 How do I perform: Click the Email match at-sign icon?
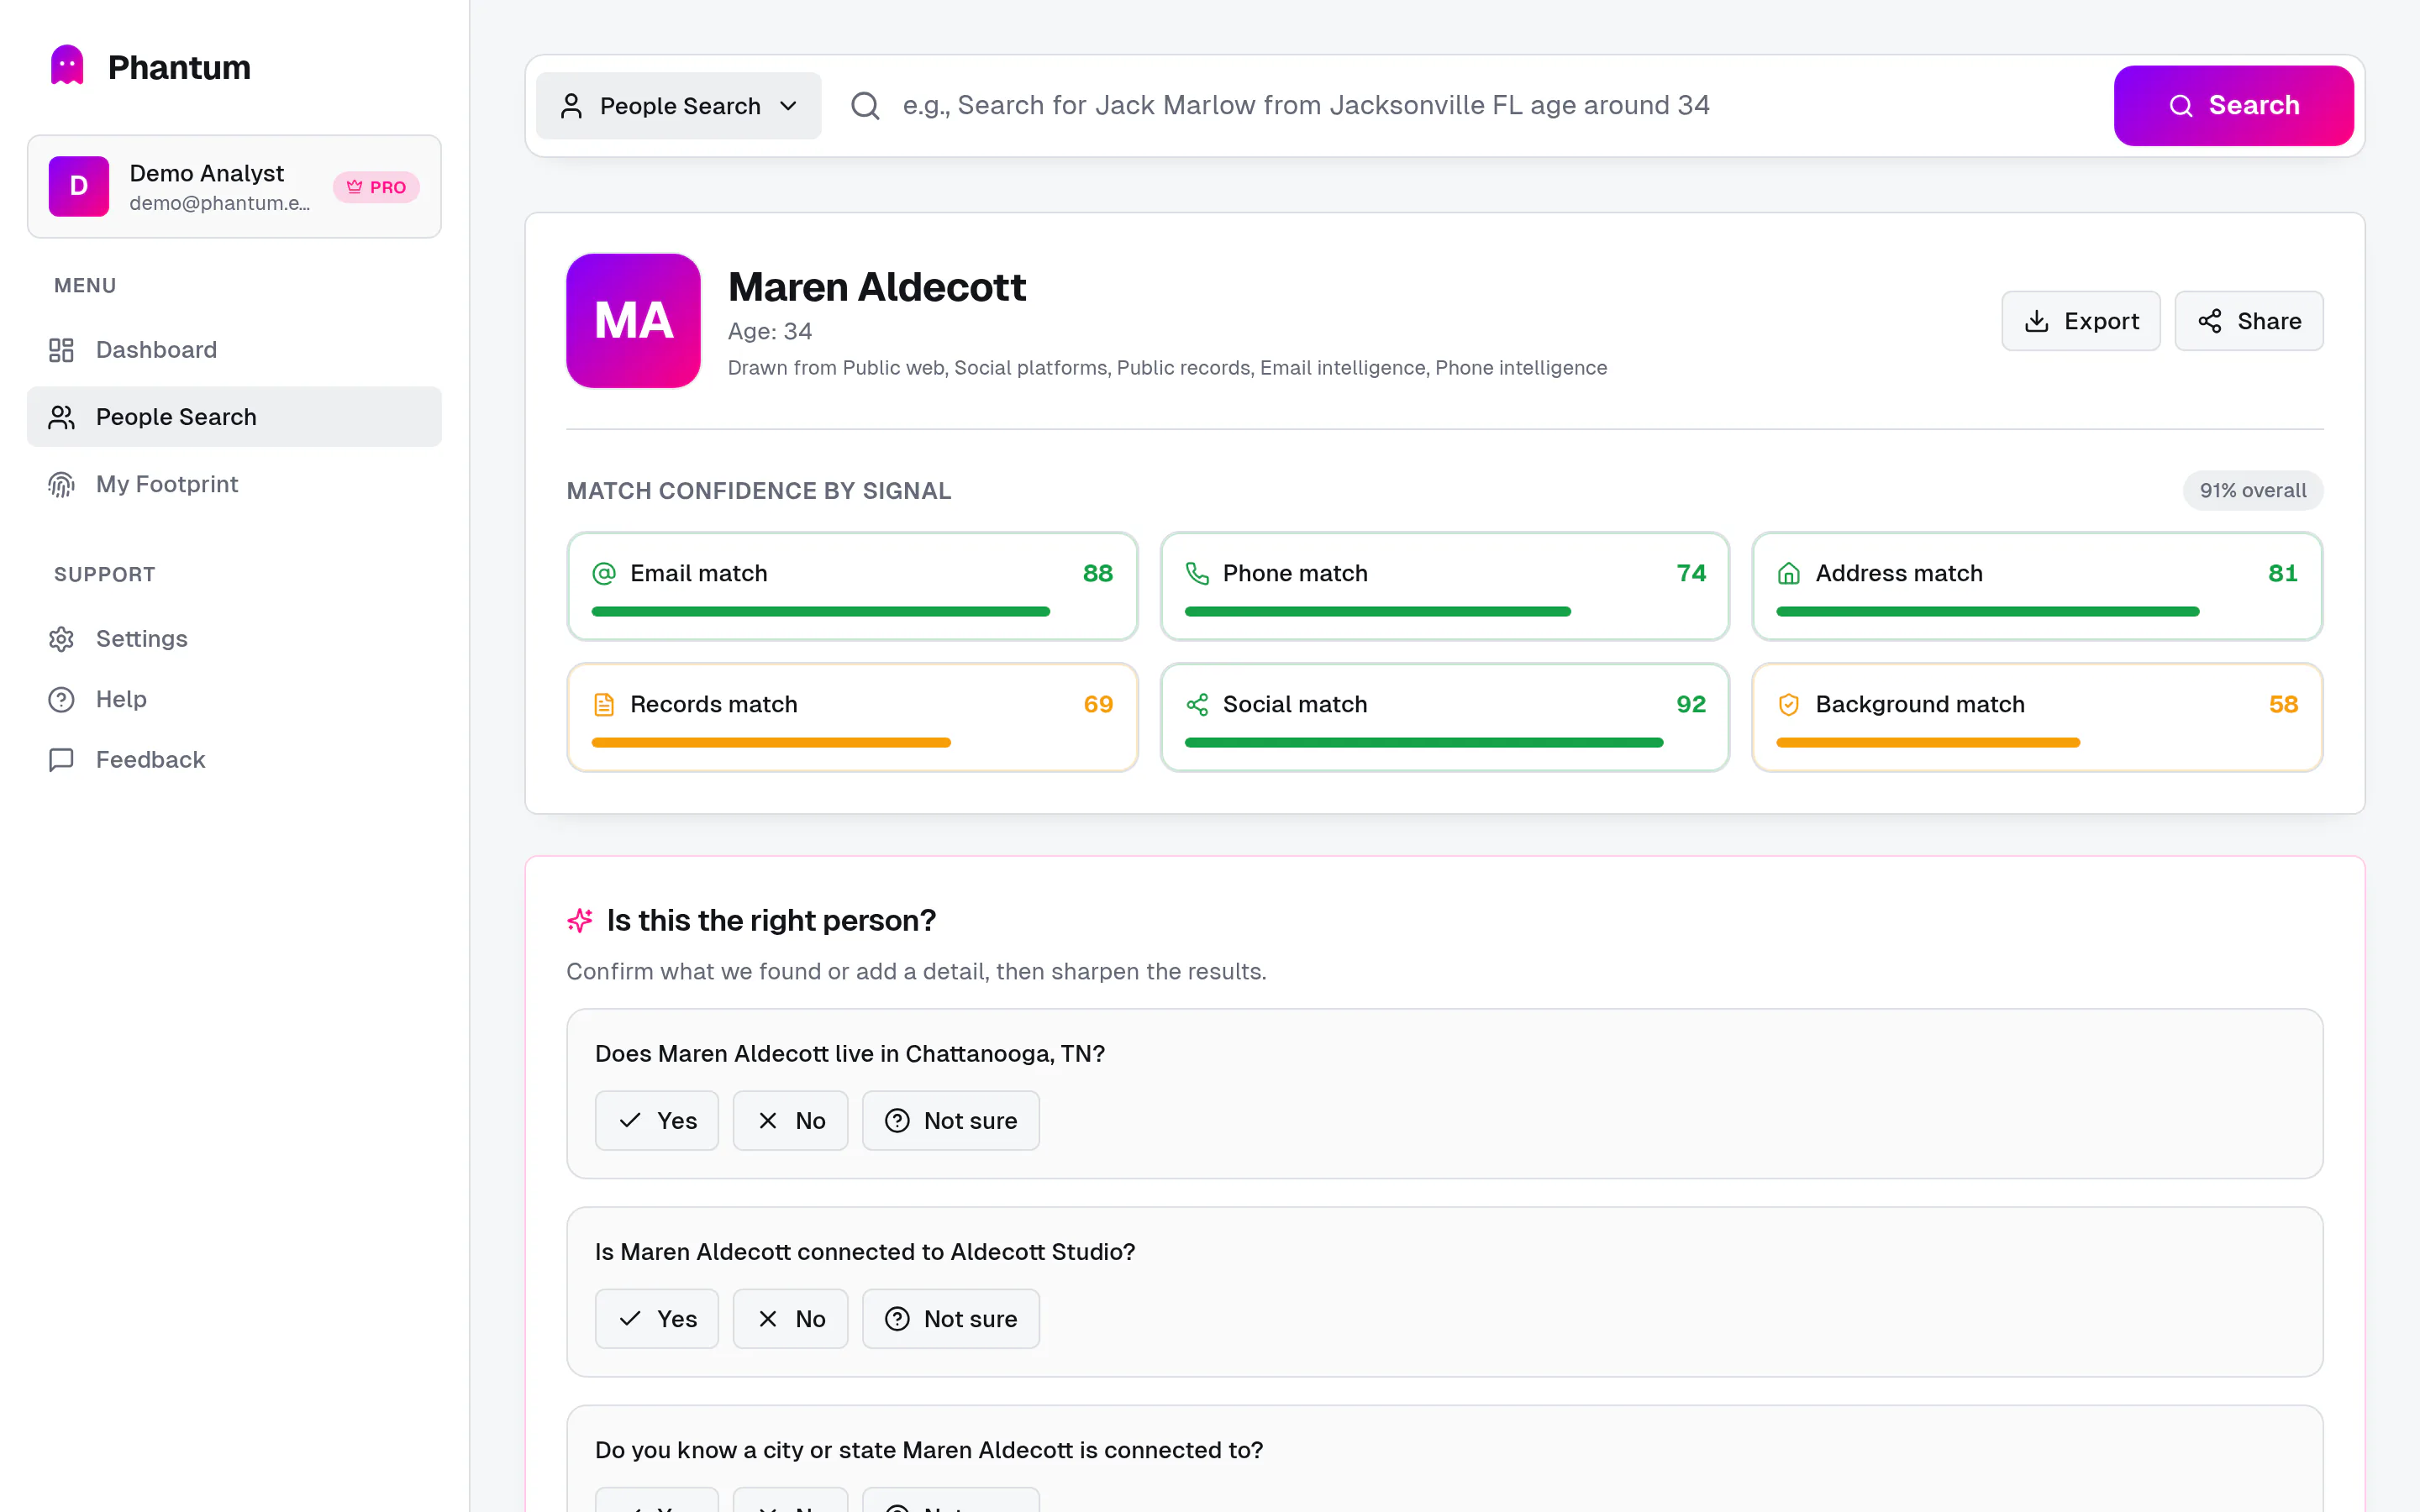pos(604,573)
